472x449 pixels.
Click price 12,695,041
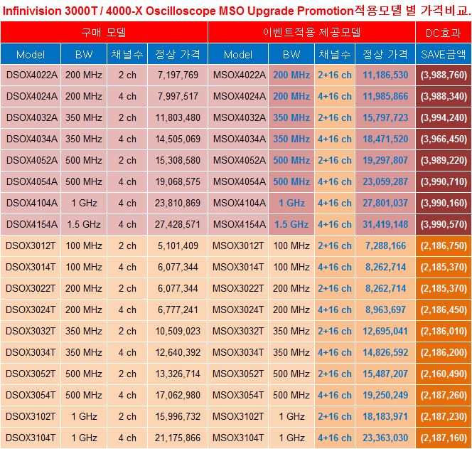[x=385, y=331]
